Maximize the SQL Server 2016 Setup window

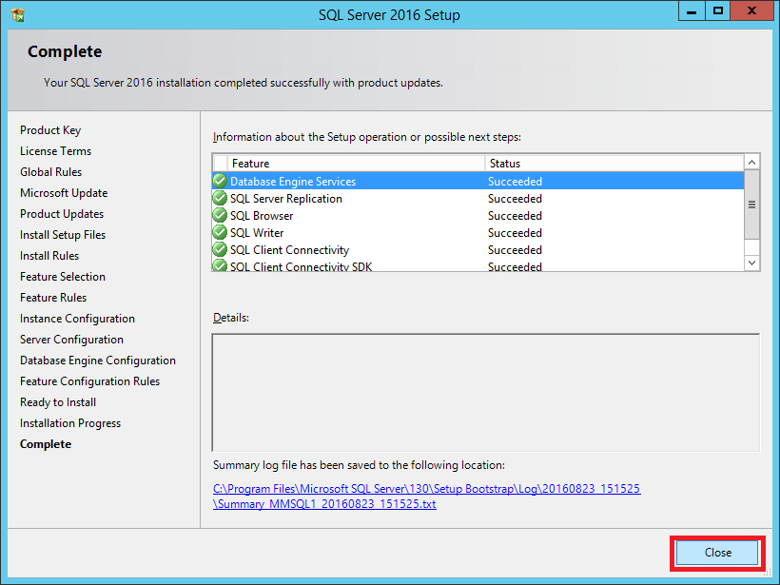click(x=719, y=10)
